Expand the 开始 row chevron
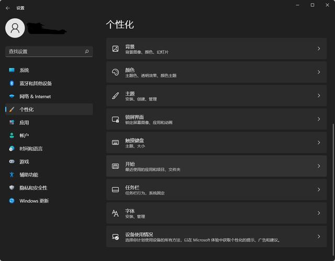This screenshot has width=335, height=261. [319, 166]
